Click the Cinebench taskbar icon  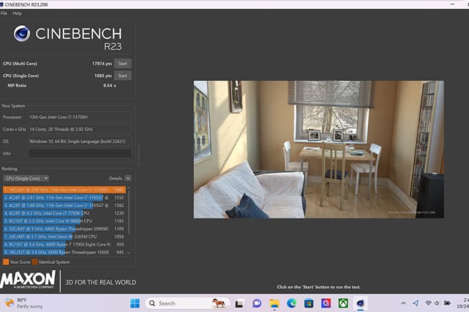361,303
